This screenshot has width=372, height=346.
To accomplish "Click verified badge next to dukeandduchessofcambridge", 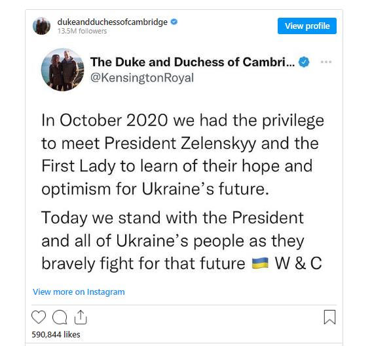I will click(x=174, y=22).
